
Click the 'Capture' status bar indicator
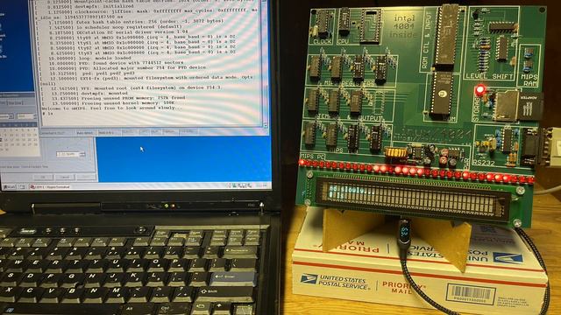(x=170, y=132)
